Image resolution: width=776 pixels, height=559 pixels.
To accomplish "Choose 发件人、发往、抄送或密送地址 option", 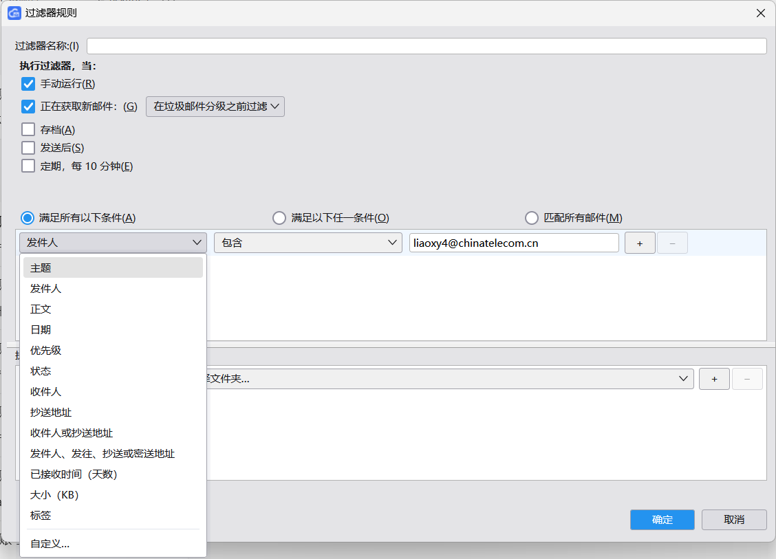I will (x=114, y=454).
